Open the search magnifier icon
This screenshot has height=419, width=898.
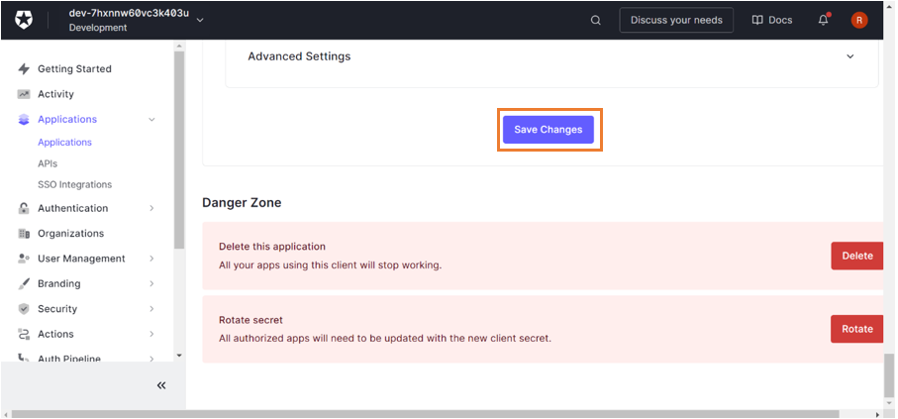595,20
